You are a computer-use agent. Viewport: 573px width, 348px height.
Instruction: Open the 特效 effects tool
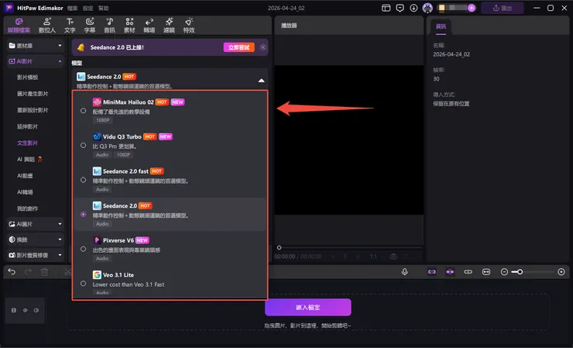[189, 26]
